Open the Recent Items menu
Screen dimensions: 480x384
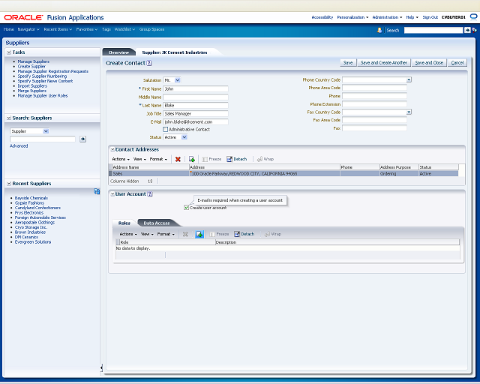tap(58, 29)
